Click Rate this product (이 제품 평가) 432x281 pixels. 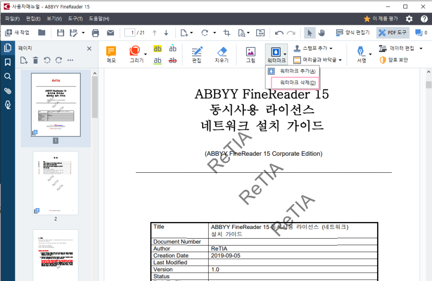381,19
